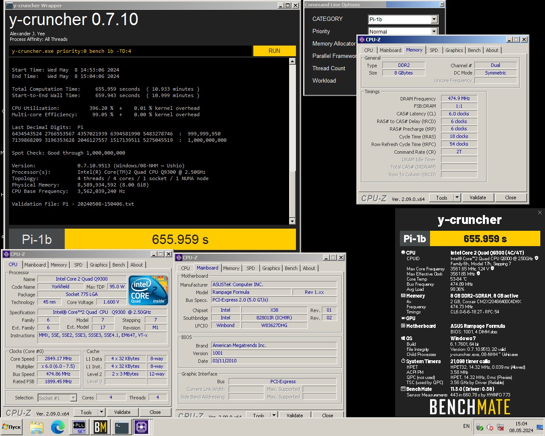Click the DRAM Frequency 474.9 MHz value
Viewport: 545px width, 436px height.
[x=459, y=98]
